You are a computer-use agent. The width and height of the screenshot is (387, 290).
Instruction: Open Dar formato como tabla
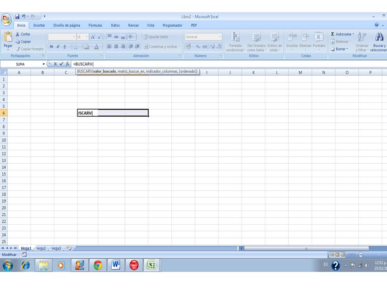click(256, 41)
